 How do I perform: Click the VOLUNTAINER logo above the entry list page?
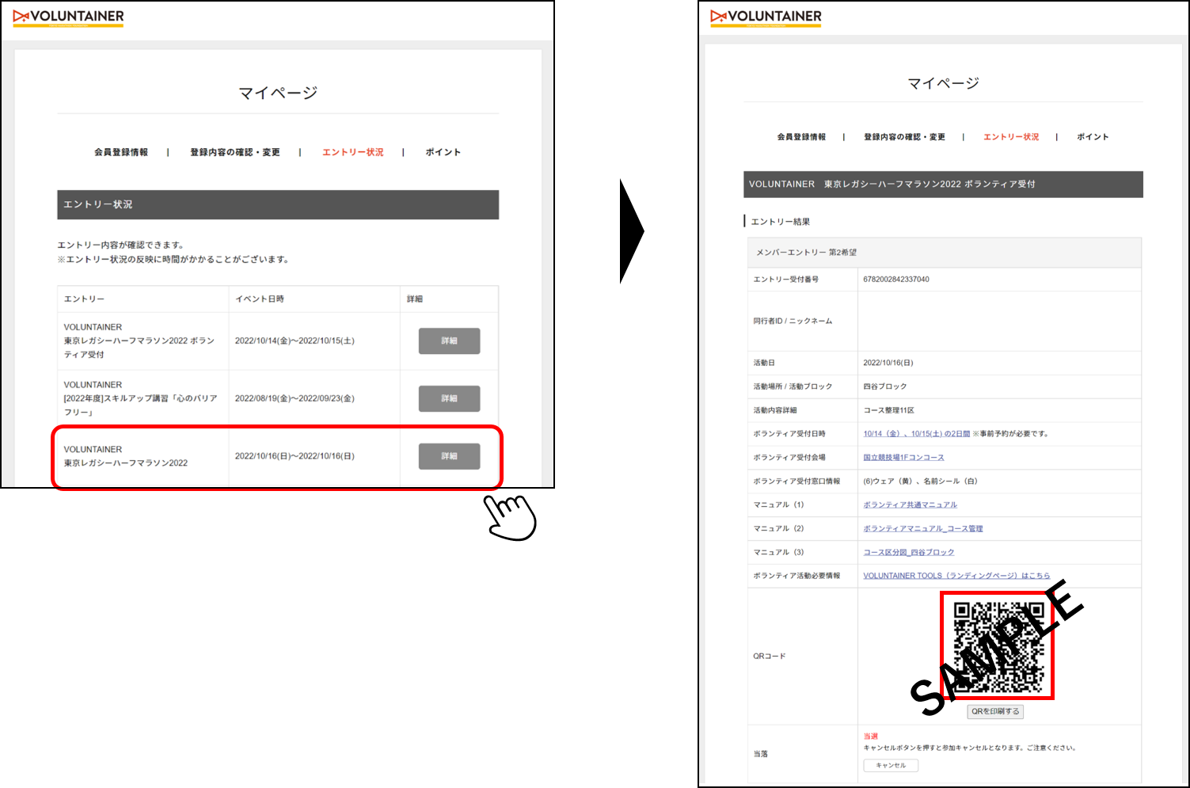coord(69,17)
